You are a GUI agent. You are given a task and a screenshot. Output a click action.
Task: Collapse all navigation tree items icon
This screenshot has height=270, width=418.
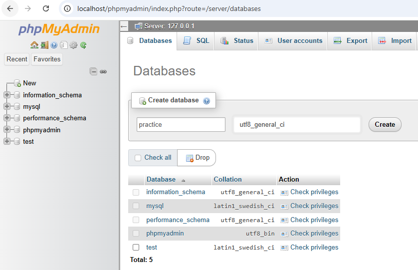(93, 71)
